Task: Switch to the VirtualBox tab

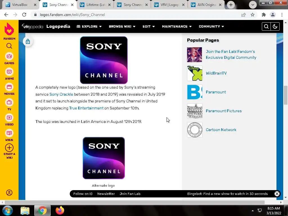Action: [20, 5]
